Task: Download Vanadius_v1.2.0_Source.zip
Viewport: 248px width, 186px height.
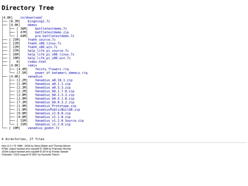Action: 59,120
